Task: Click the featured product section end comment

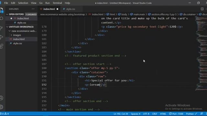Action: pyautogui.click(x=95, y=56)
